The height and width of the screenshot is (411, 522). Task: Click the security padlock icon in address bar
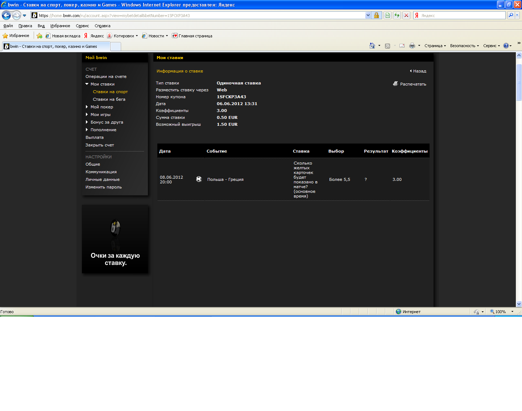tap(376, 15)
